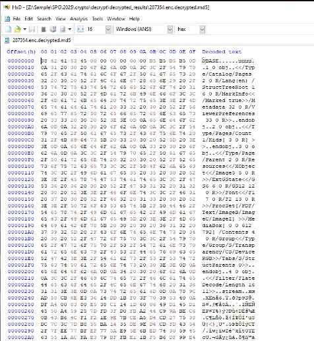Open the Window menu
This screenshot has width=314, height=341.
pyautogui.click(x=116, y=18)
